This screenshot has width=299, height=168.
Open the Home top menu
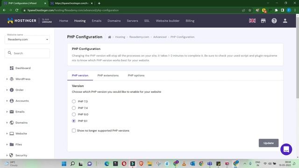point(64,21)
